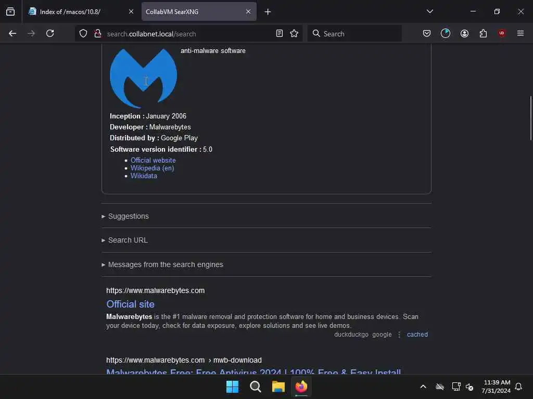
Task: Open taskbar Search
Action: tap(255, 387)
